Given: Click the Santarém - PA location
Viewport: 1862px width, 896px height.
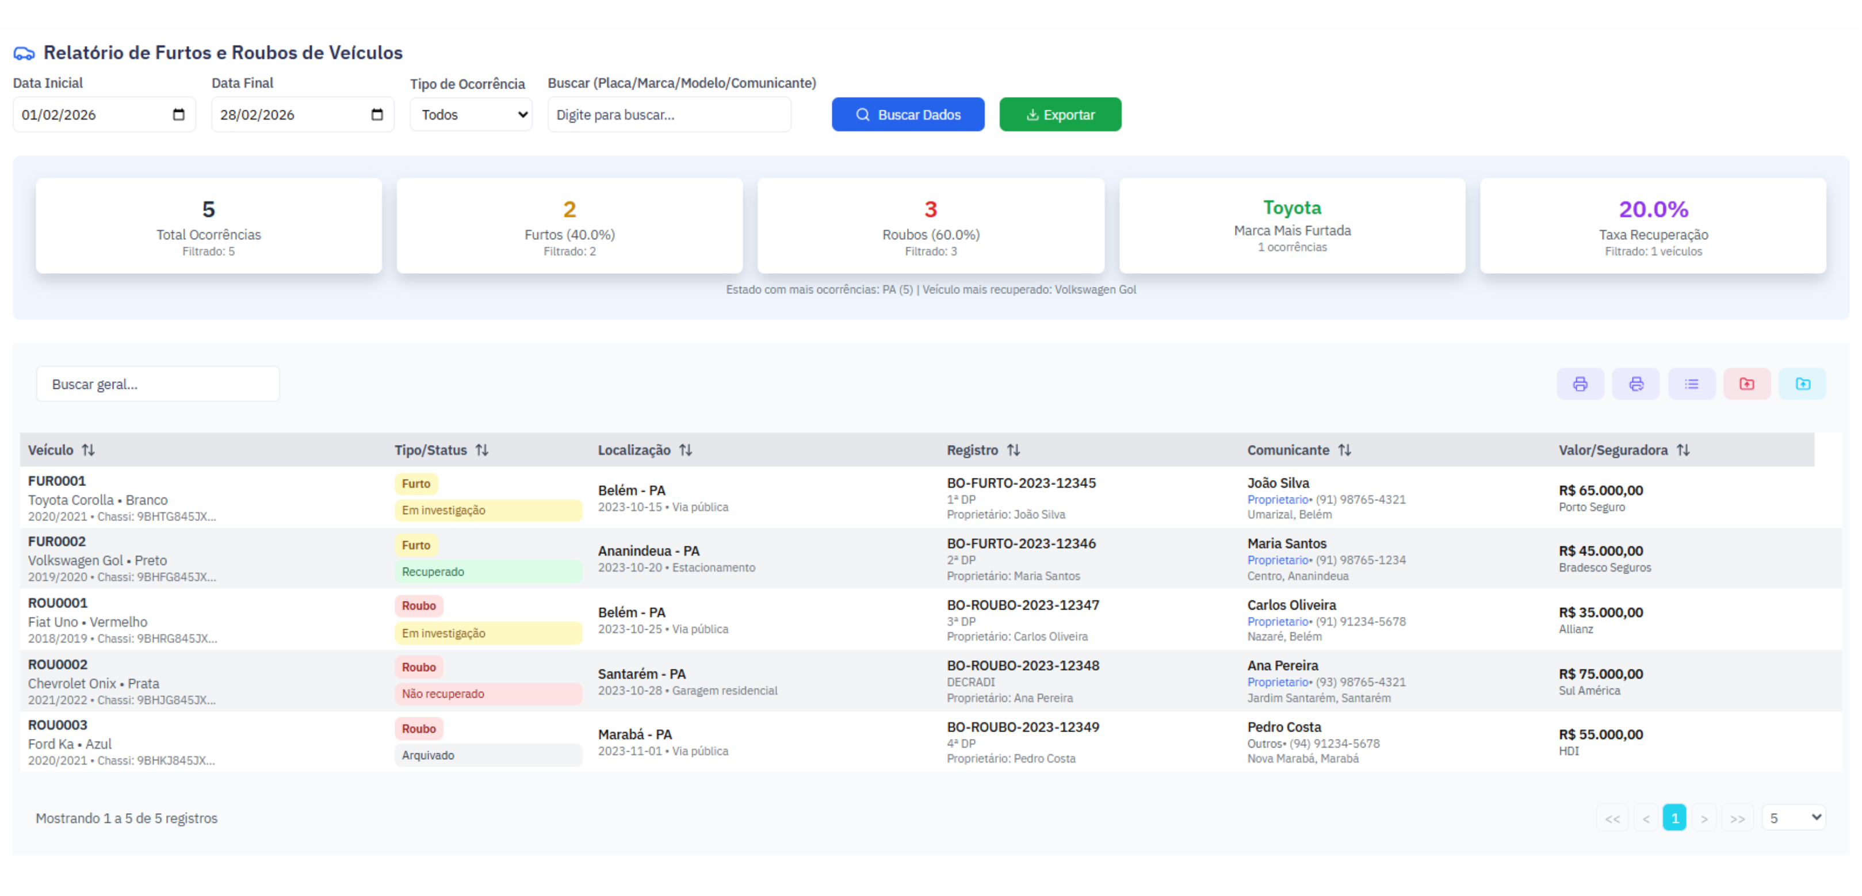Looking at the screenshot, I should pos(642,674).
